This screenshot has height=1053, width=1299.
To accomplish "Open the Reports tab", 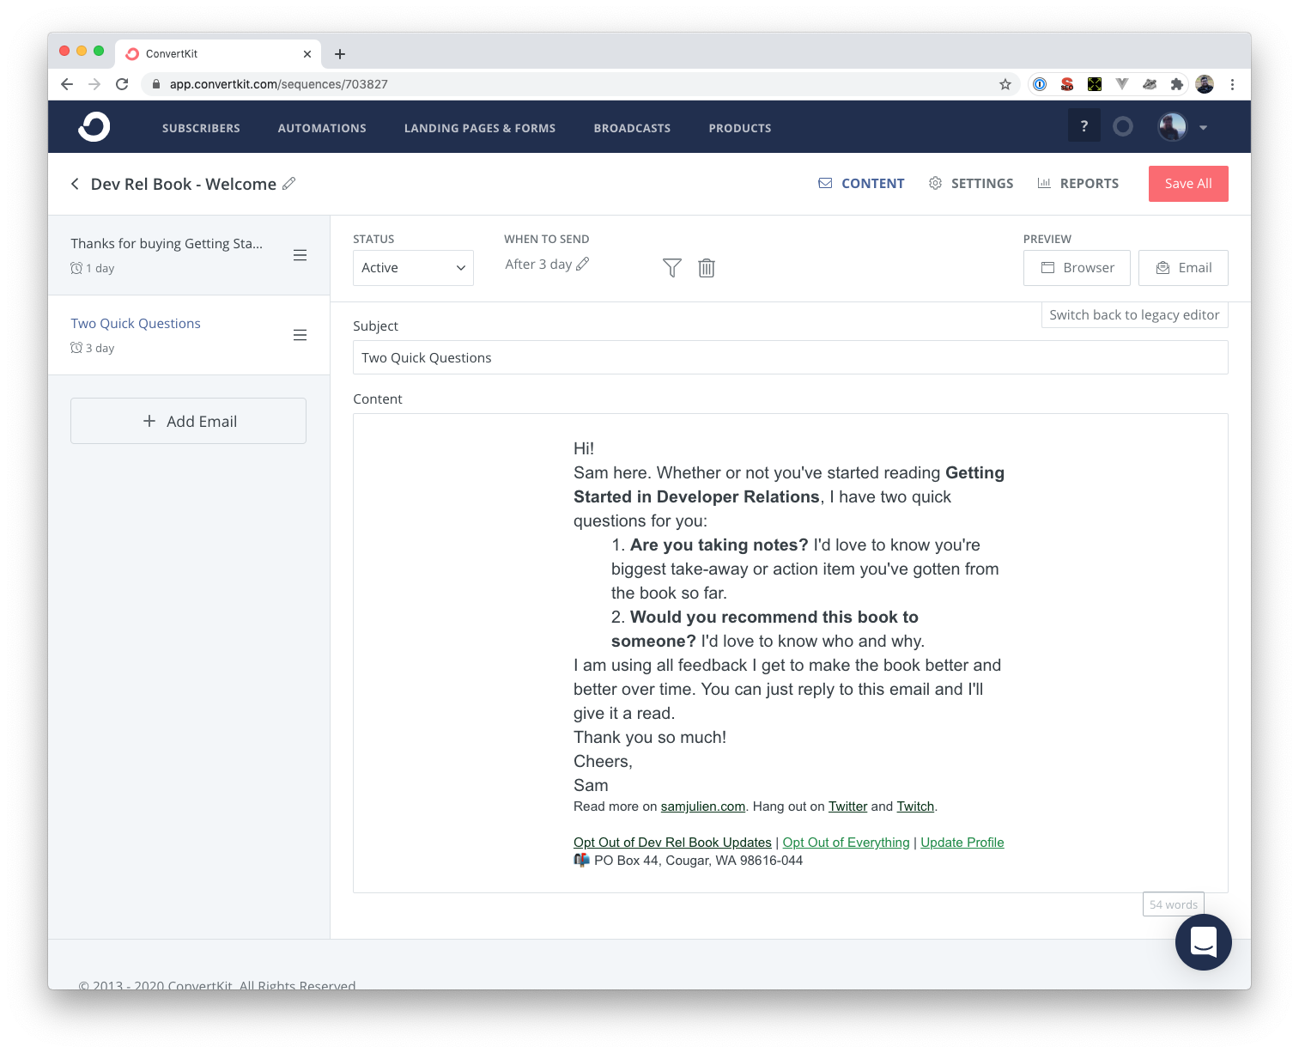I will pyautogui.click(x=1078, y=184).
